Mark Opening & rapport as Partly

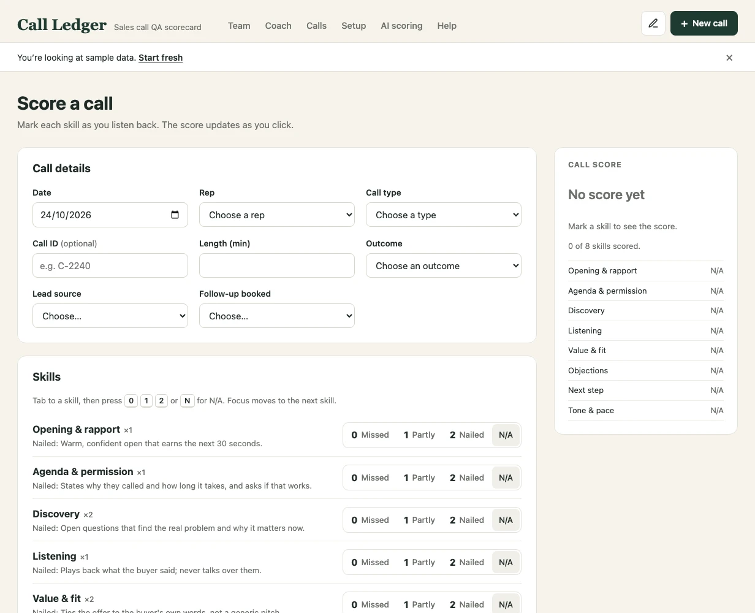click(x=419, y=435)
